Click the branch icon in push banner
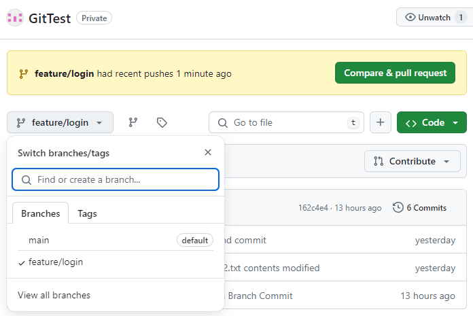This screenshot has height=316, width=473. point(23,73)
